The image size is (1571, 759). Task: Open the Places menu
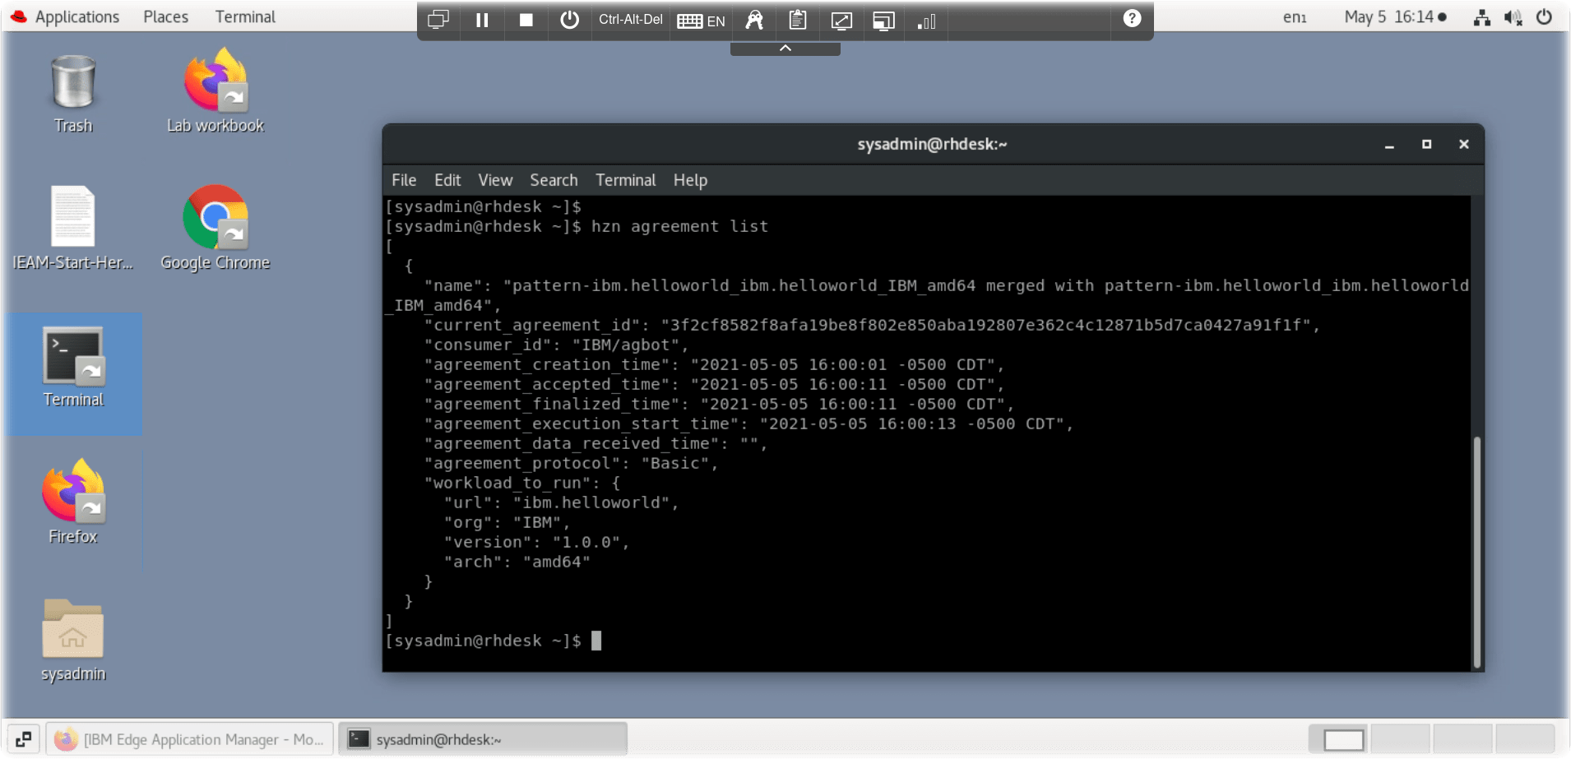click(165, 16)
